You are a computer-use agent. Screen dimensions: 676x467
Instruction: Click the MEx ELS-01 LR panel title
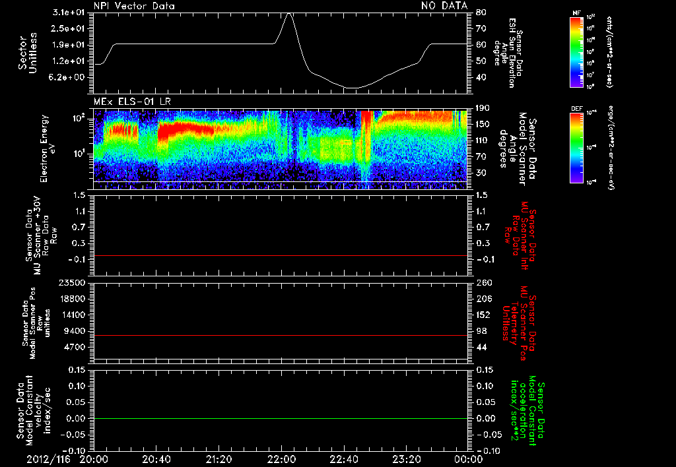click(x=132, y=102)
